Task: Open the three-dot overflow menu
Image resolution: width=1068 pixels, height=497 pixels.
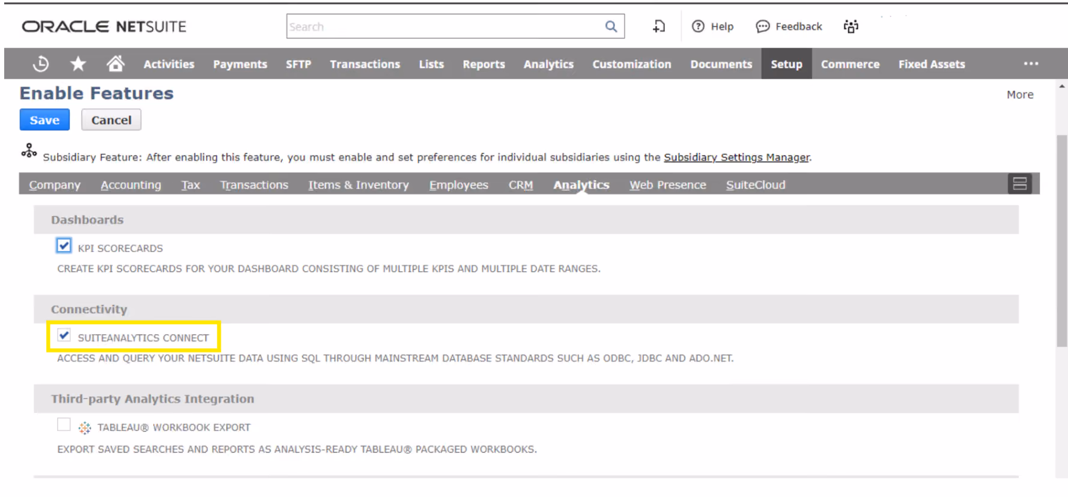Action: tap(1031, 64)
